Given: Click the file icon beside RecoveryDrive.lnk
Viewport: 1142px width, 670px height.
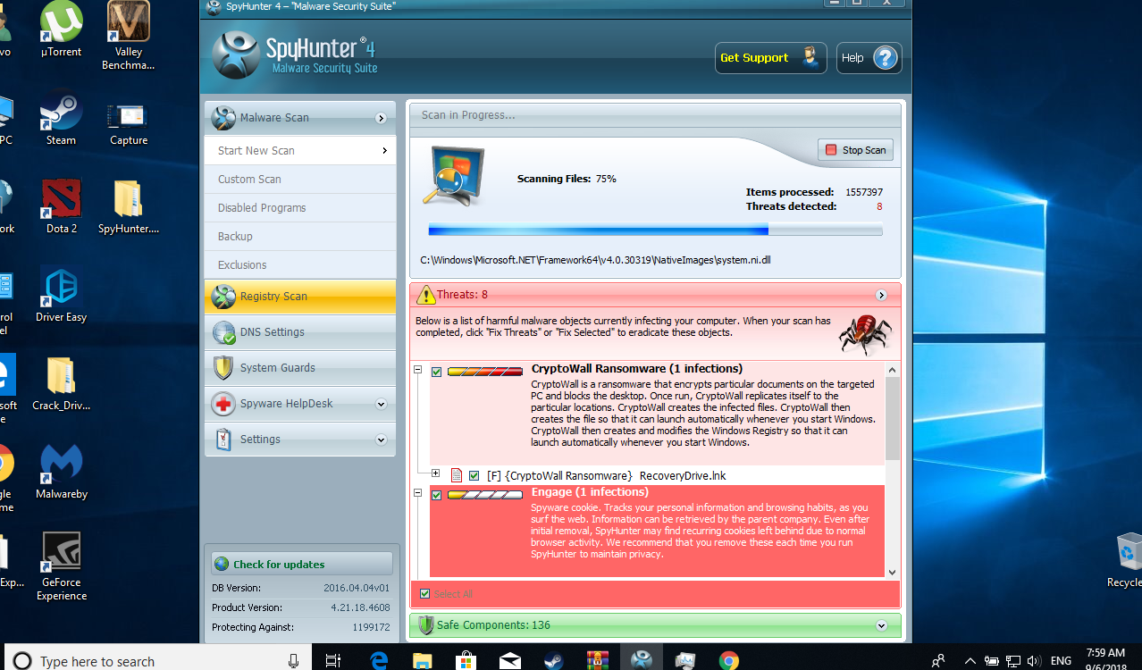Looking at the screenshot, I should pos(456,475).
